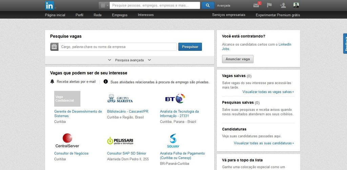Open the LinkedIn Jobs link
347x170 pixels.
pos(257,47)
